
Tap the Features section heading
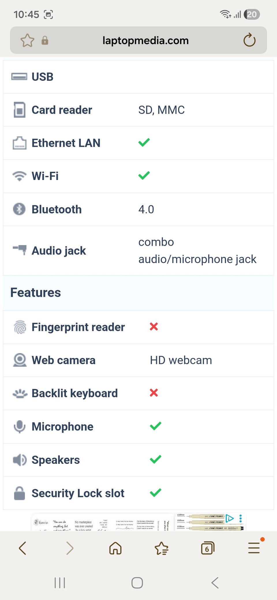pyautogui.click(x=36, y=293)
